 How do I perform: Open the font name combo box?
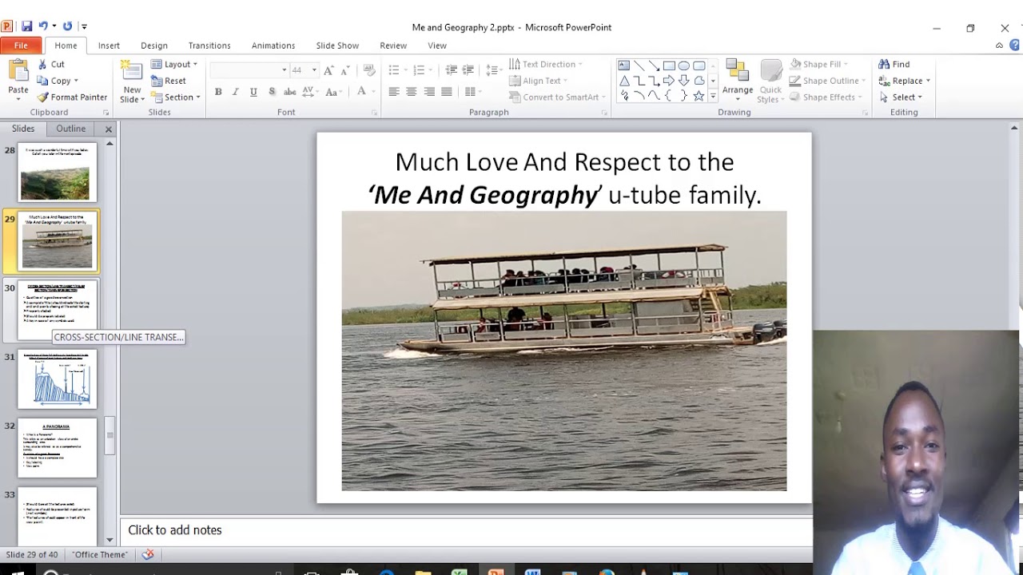[249, 70]
